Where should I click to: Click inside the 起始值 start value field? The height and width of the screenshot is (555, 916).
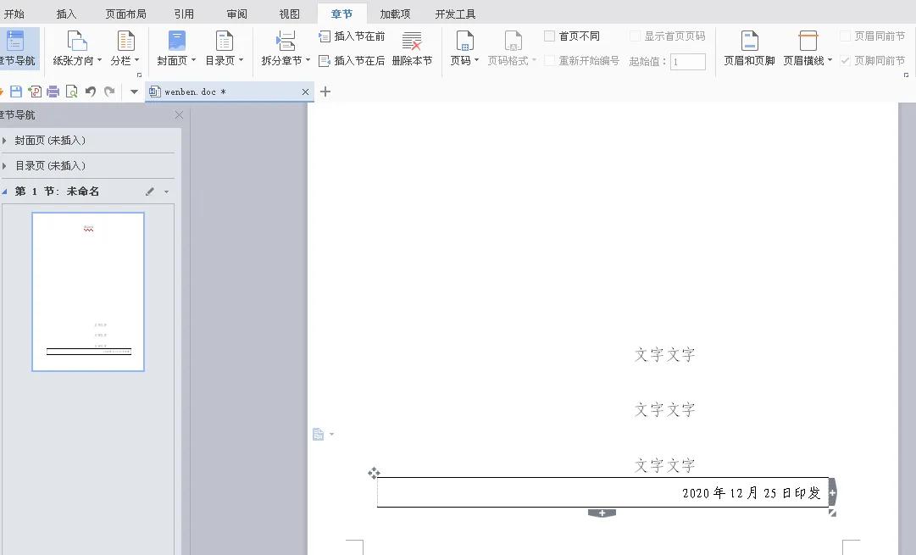point(688,61)
